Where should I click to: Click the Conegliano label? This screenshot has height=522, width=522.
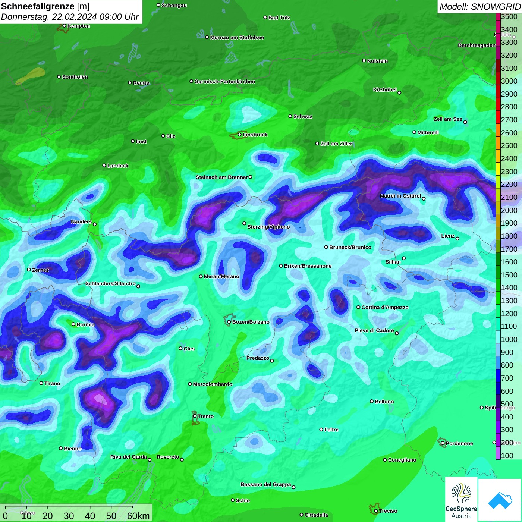(x=402, y=460)
